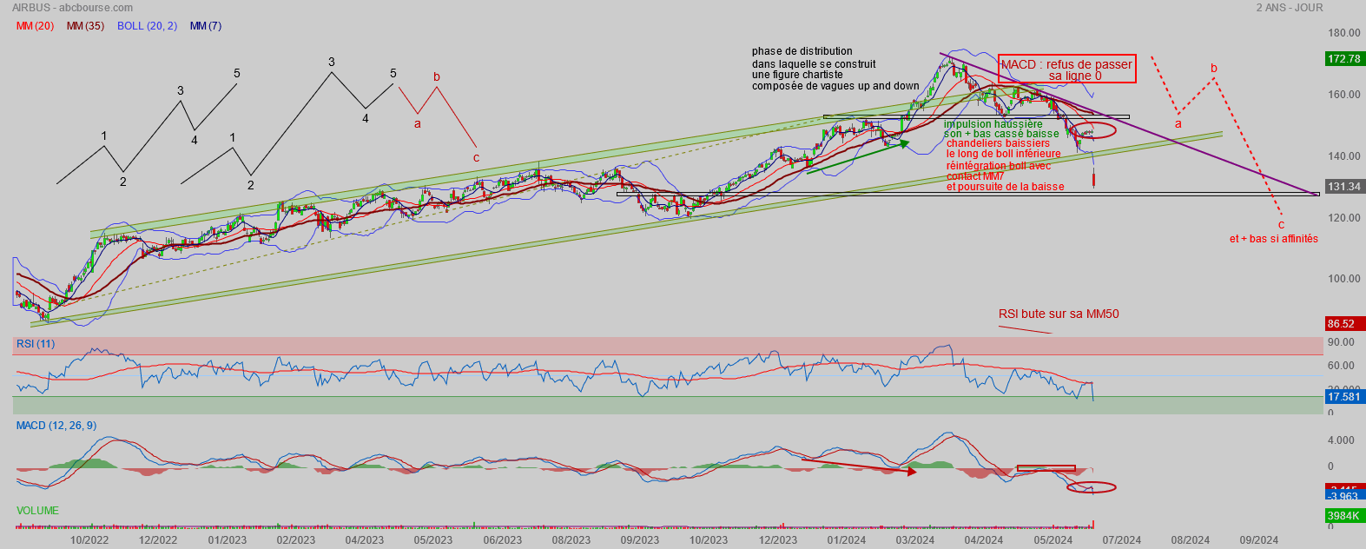The width and height of the screenshot is (1366, 549).
Task: Click the 90.00 RSI axis value
Action: [1342, 343]
